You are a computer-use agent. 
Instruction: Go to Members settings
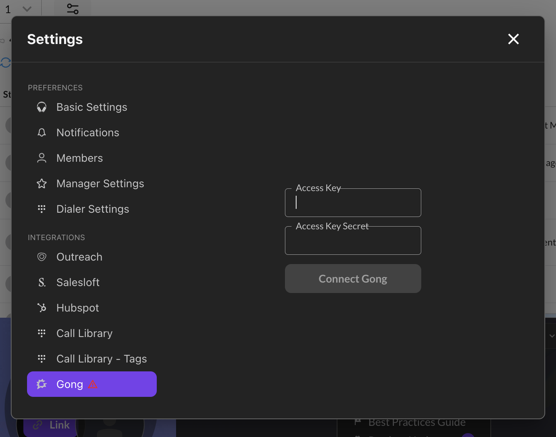click(92, 158)
